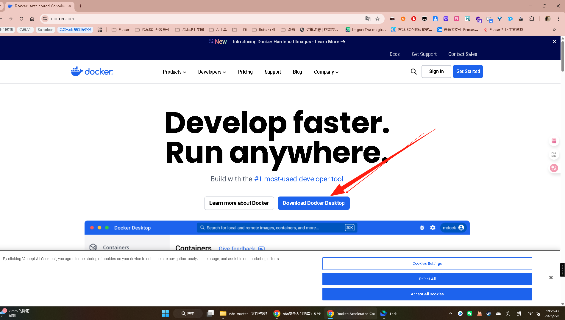Screen dimensions: 565x320
Task: Open the Chrome extensions puzzle icon
Action: pos(532,19)
